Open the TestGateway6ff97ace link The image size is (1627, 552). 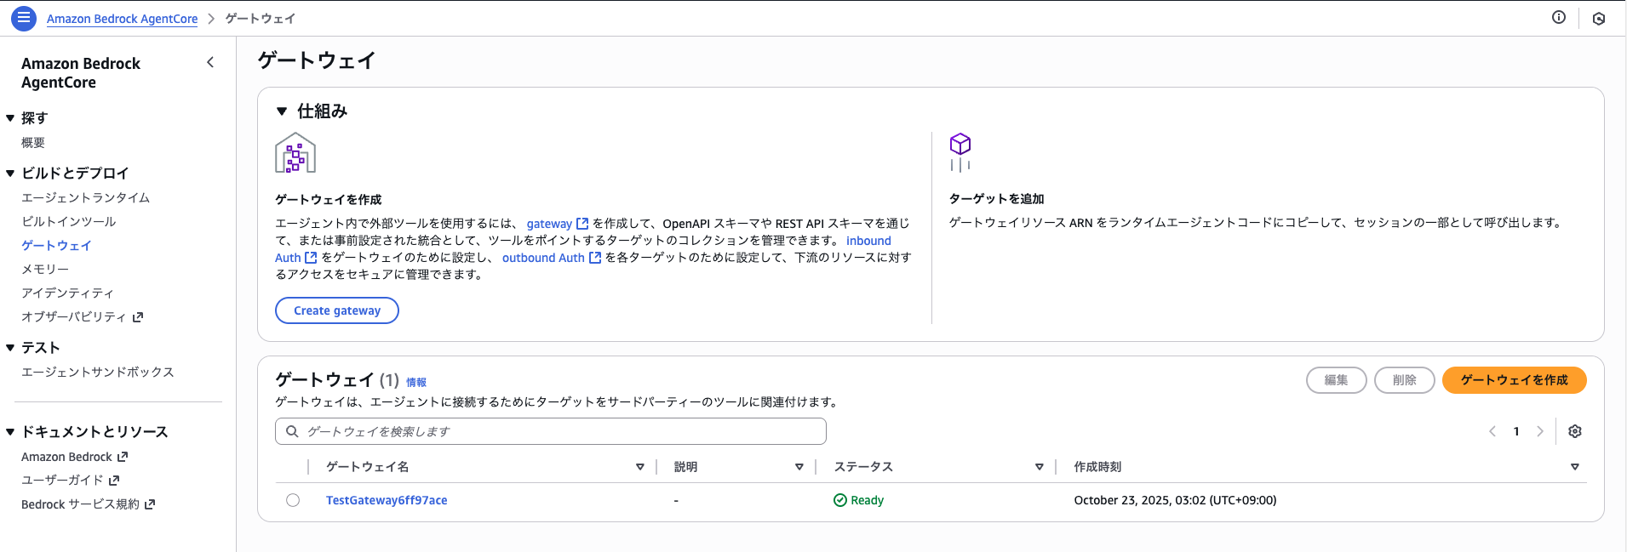pos(387,500)
